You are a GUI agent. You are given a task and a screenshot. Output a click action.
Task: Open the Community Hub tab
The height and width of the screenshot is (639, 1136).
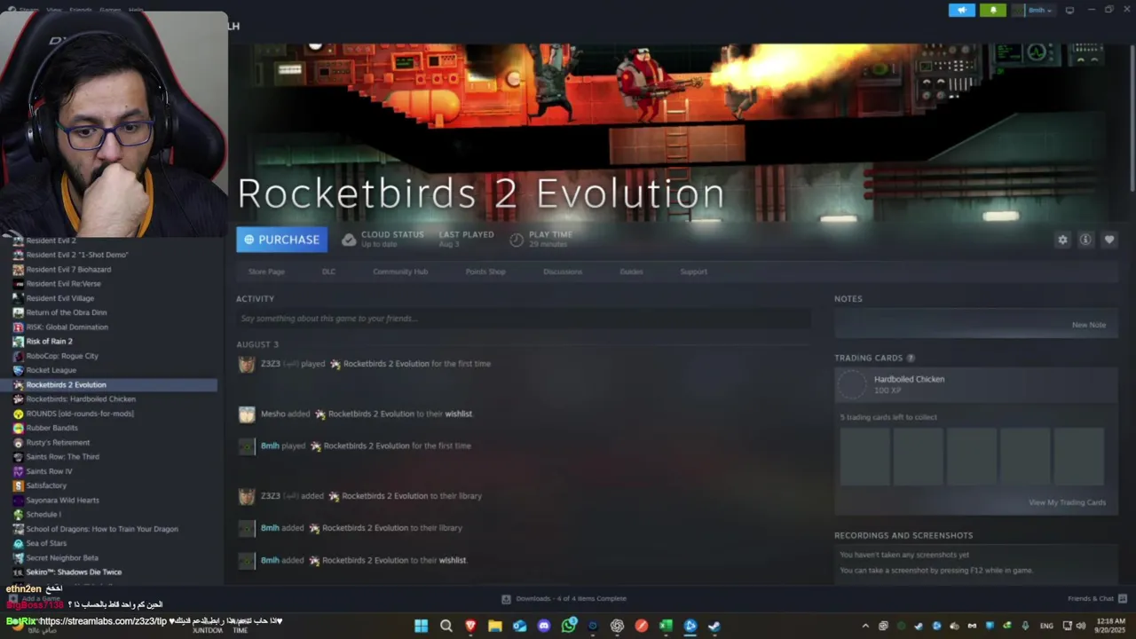pos(400,272)
